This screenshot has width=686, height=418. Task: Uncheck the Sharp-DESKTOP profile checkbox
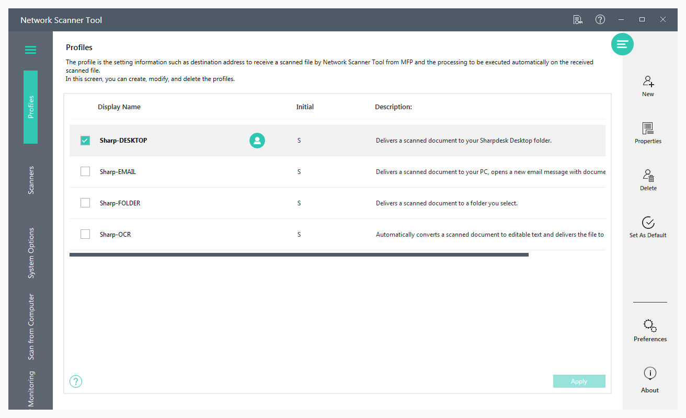[85, 141]
